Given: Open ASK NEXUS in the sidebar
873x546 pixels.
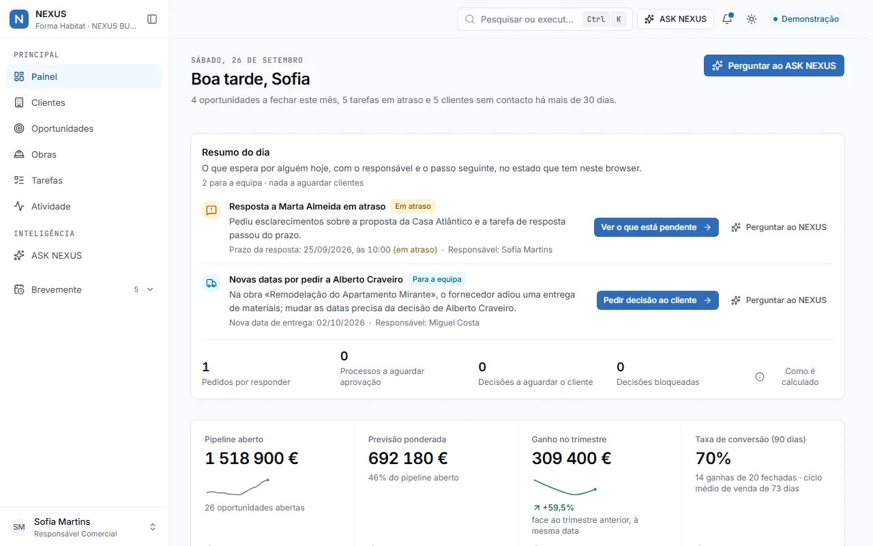Looking at the screenshot, I should (x=84, y=255).
